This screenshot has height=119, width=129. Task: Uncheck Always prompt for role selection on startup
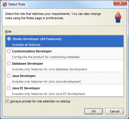point(7,101)
